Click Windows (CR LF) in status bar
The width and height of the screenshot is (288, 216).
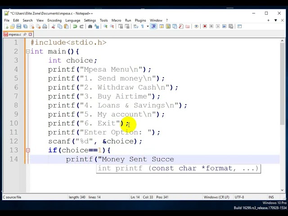[x=216, y=197]
